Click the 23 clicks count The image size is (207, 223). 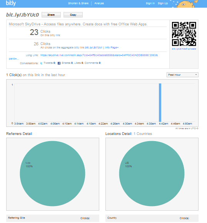tap(34, 32)
